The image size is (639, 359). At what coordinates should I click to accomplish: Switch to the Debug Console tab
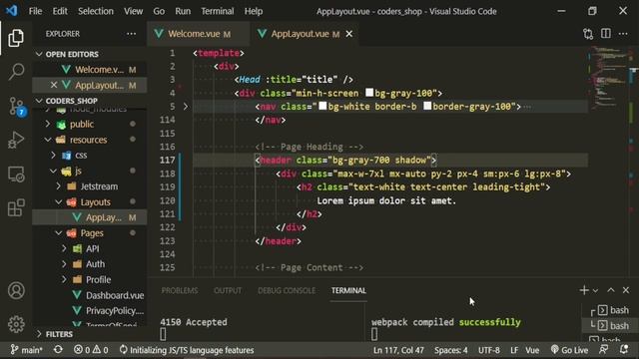click(287, 290)
